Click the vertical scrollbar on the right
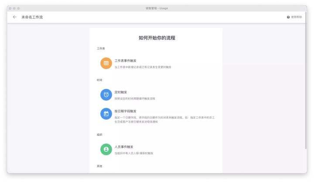314x182 pixels. [x=305, y=87]
